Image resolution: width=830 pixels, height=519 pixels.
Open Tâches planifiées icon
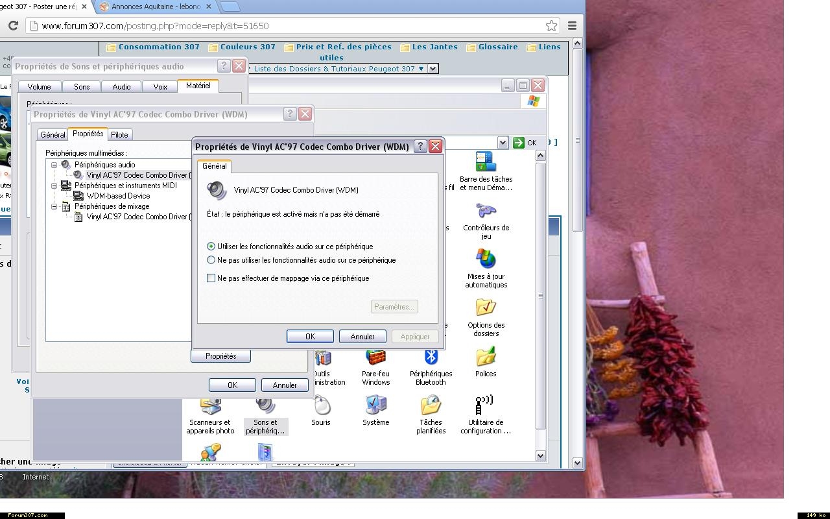pos(431,406)
